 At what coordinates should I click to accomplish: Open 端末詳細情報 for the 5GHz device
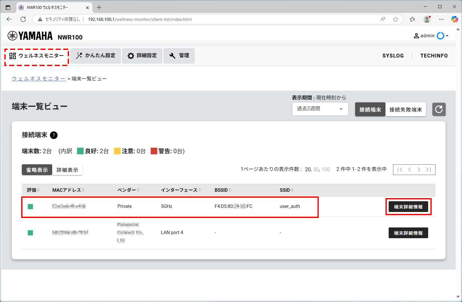point(408,207)
